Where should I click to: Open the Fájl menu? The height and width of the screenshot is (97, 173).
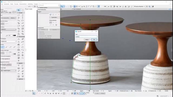2,4
